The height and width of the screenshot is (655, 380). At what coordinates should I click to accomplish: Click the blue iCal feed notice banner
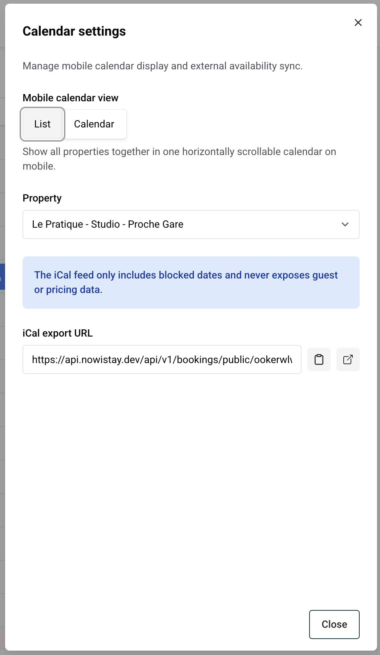pyautogui.click(x=191, y=282)
